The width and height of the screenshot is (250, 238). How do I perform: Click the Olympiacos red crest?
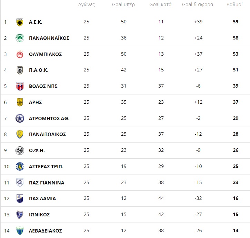pos(20,54)
